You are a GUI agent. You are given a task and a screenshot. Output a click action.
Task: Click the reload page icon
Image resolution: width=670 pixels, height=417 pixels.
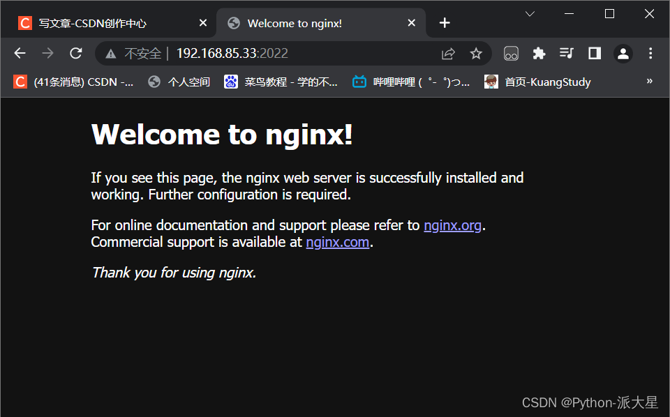tap(75, 53)
